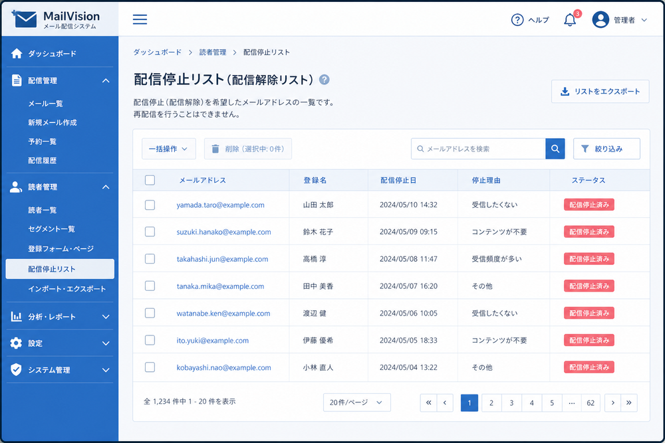
Task: Open 読者一覧 in sidebar
Action: (x=43, y=210)
